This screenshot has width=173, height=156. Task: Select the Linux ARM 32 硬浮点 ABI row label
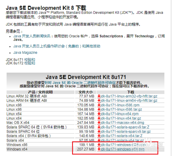point(27,96)
